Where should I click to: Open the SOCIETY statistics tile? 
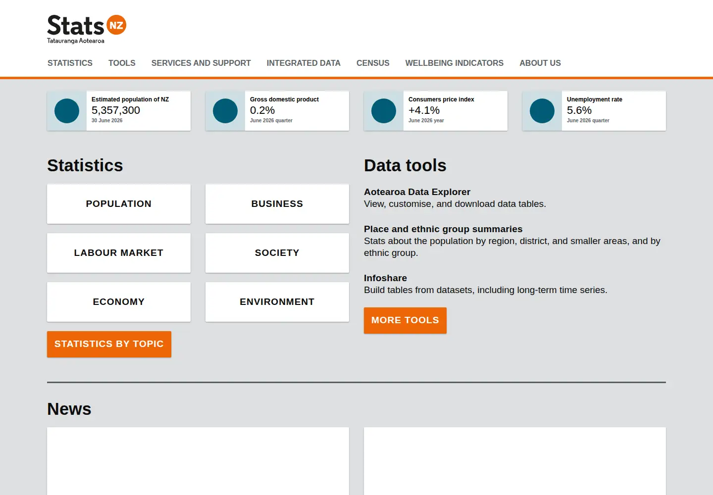pos(277,253)
